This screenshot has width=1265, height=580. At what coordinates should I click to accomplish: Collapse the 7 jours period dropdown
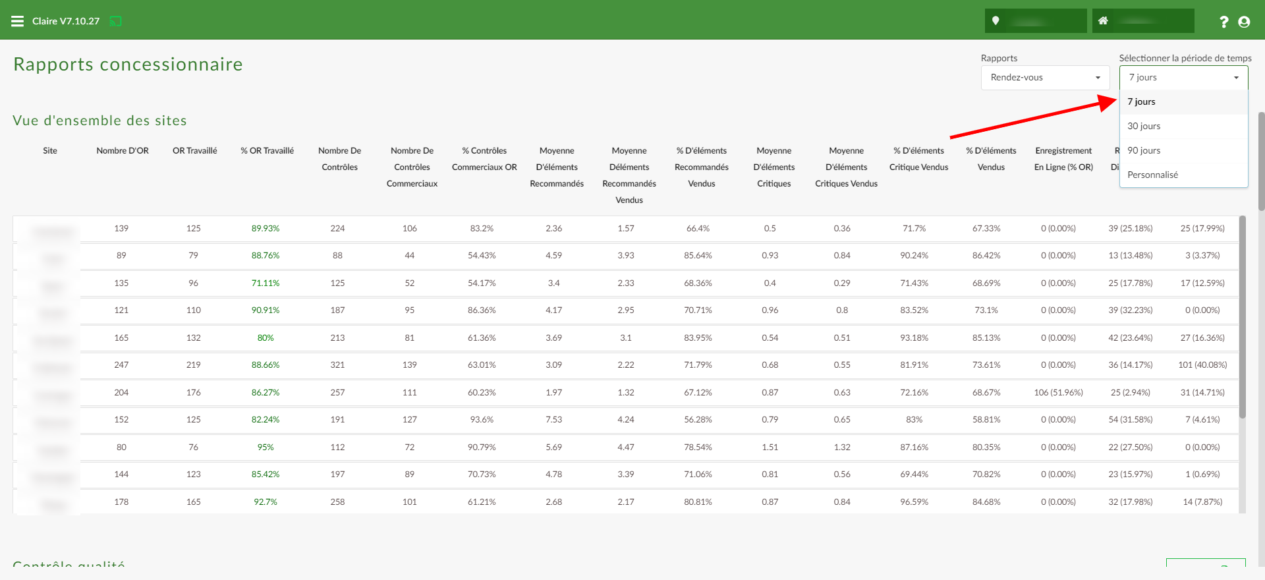(1183, 77)
